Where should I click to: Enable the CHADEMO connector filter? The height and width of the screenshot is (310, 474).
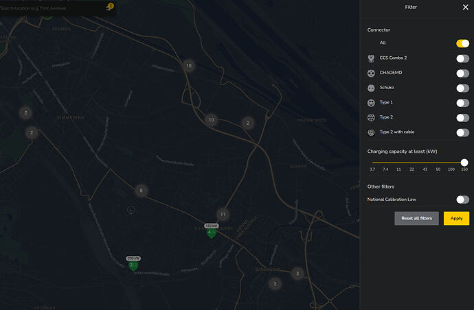pyautogui.click(x=462, y=73)
